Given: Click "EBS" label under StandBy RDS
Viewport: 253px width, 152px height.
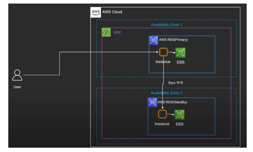Looking at the screenshot, I should tap(179, 124).
